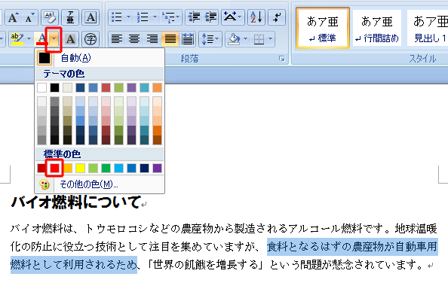The height and width of the screenshot is (292, 448).
Task: Click the Shrink Font icon
Action: pyautogui.click(x=29, y=17)
